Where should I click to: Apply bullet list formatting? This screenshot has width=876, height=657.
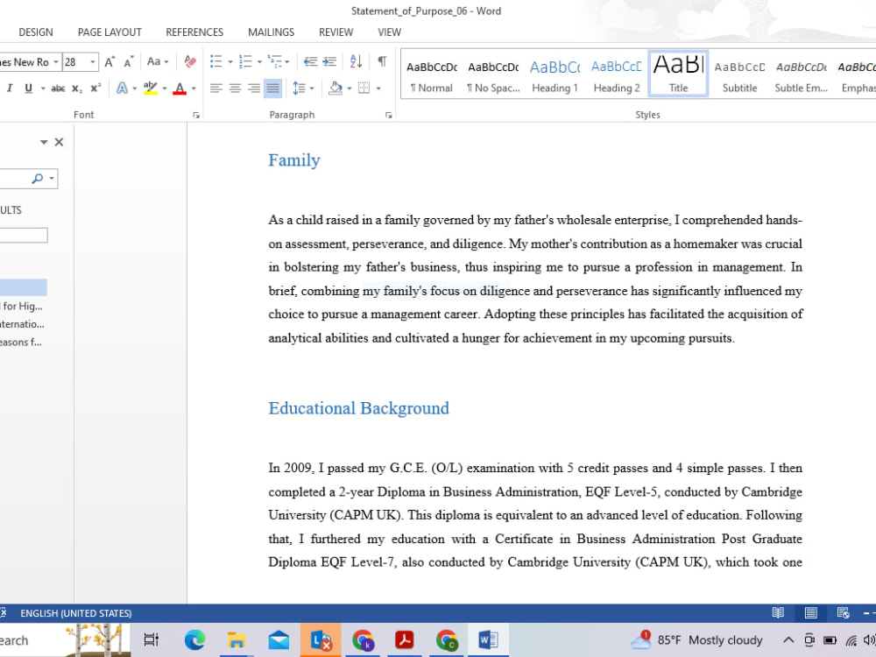click(215, 61)
